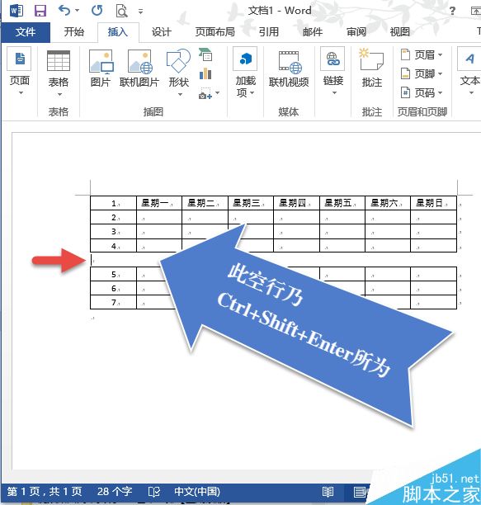Switch to the 开始 (Home) tab
This screenshot has width=481, height=505.
[73, 32]
